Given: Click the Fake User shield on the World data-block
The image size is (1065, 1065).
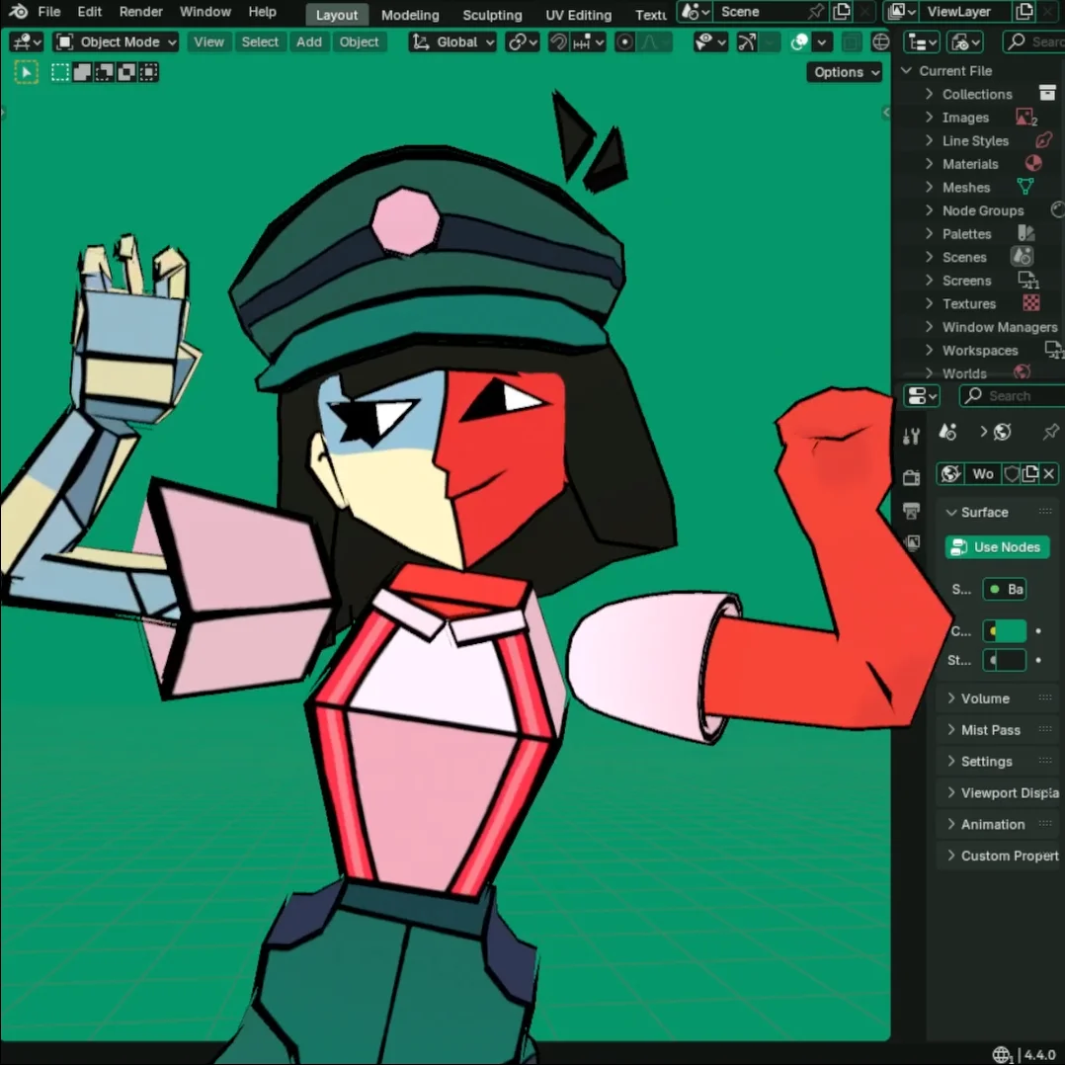Looking at the screenshot, I should click(x=1010, y=473).
